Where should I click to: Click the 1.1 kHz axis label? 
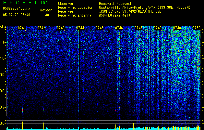(x=3, y=42)
